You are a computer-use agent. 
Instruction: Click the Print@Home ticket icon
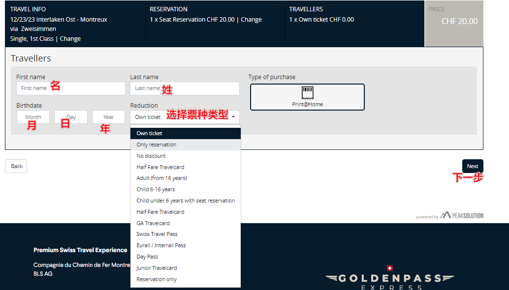[307, 93]
